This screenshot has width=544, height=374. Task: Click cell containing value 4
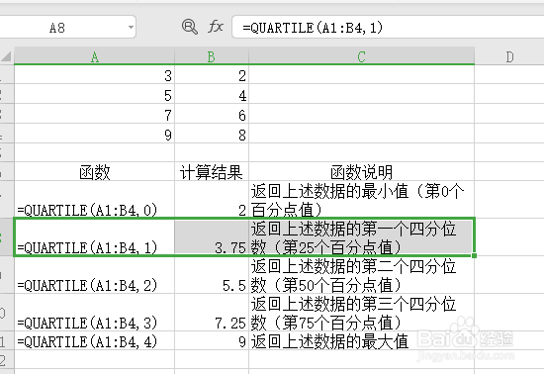(212, 94)
